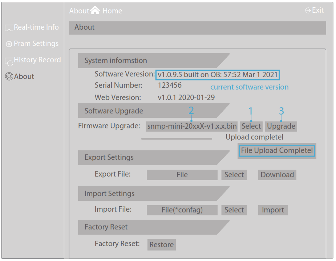Click Download under Export Settings
This screenshot has height=261, width=336.
tap(277, 175)
